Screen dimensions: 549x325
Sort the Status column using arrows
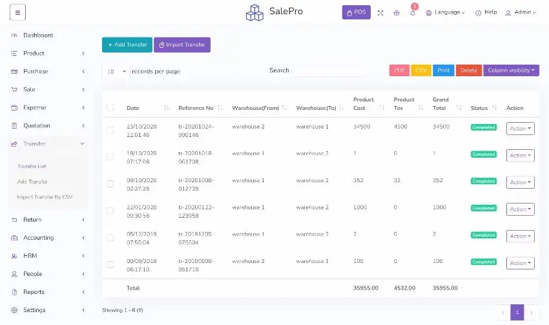pos(495,108)
